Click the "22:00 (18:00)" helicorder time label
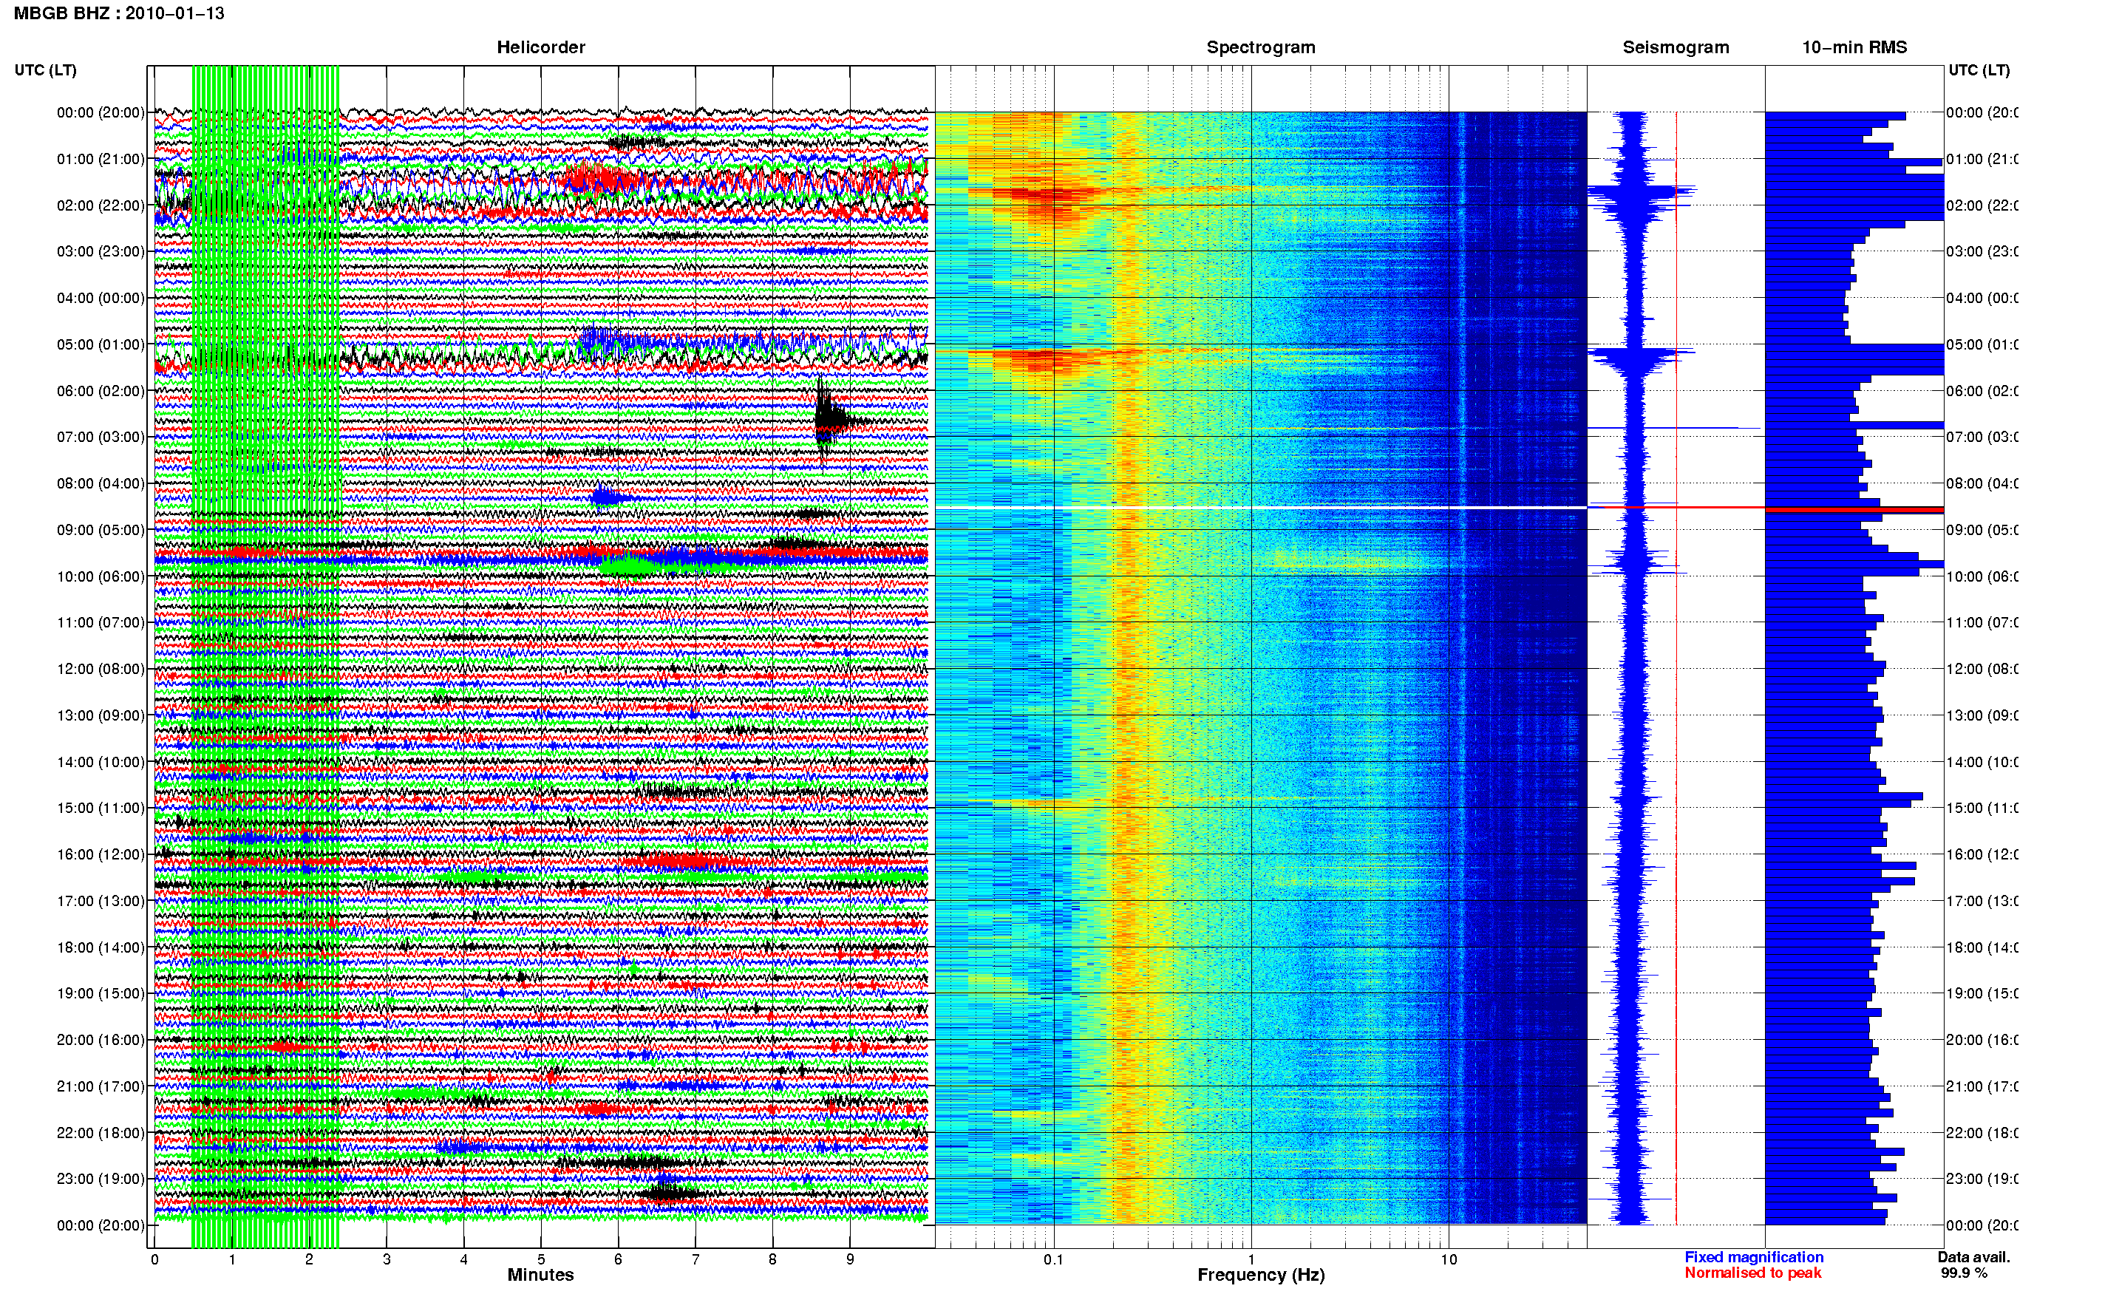This screenshot has height=1314, width=2102. (x=101, y=1132)
